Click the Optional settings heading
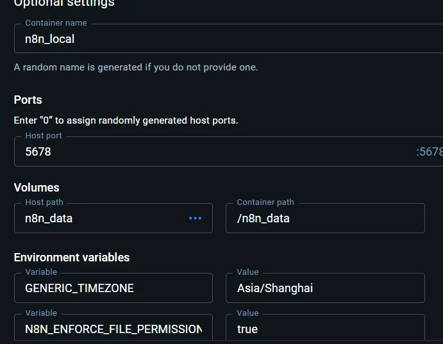The image size is (443, 344). coord(64,3)
